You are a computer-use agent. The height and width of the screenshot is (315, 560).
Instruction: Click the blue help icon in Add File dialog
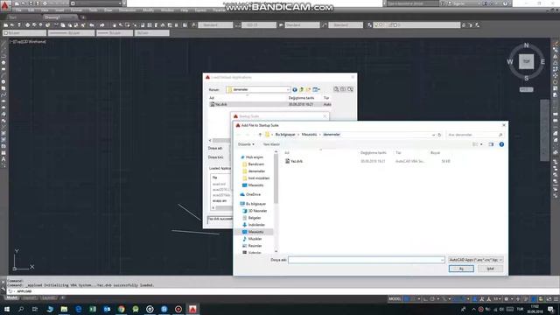[501, 144]
